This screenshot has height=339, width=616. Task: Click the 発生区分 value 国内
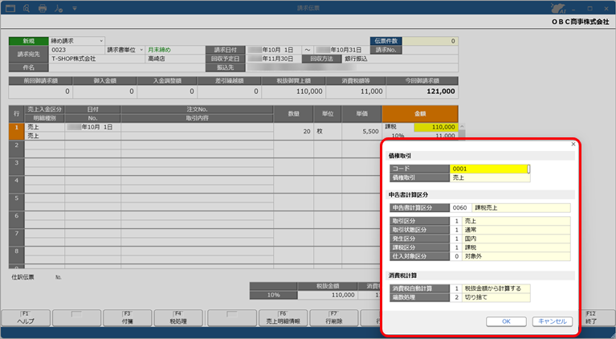(516, 239)
